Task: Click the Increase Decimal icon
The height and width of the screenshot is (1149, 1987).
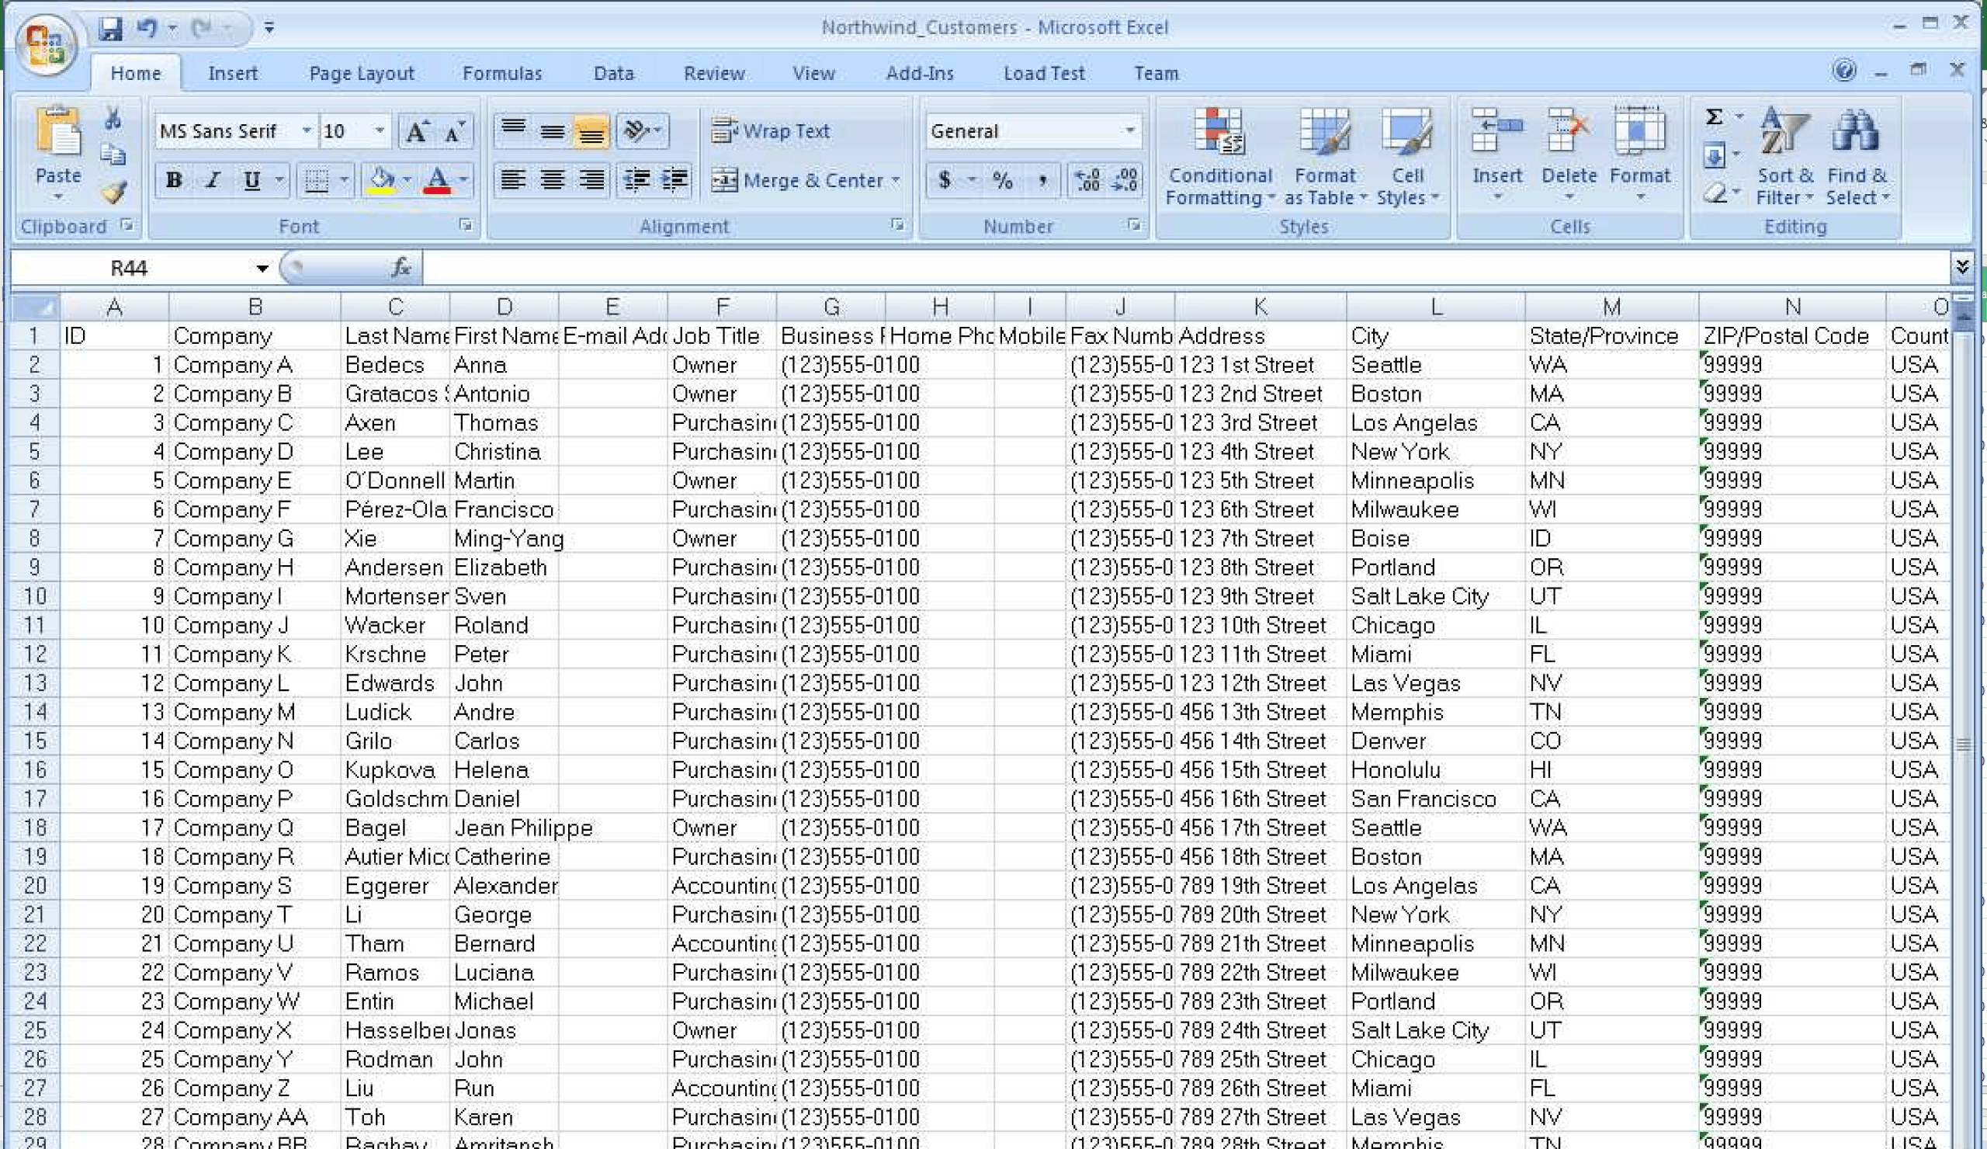Action: pyautogui.click(x=1087, y=181)
